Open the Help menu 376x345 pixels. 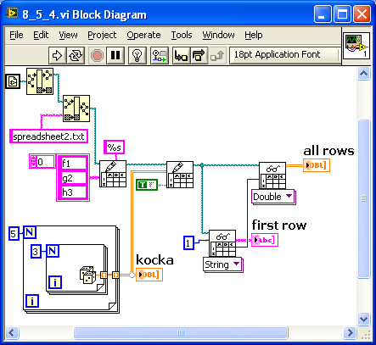coord(254,35)
